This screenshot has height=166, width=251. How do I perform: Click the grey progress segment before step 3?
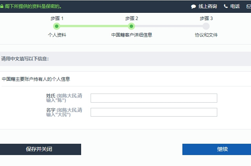tap(169, 26)
